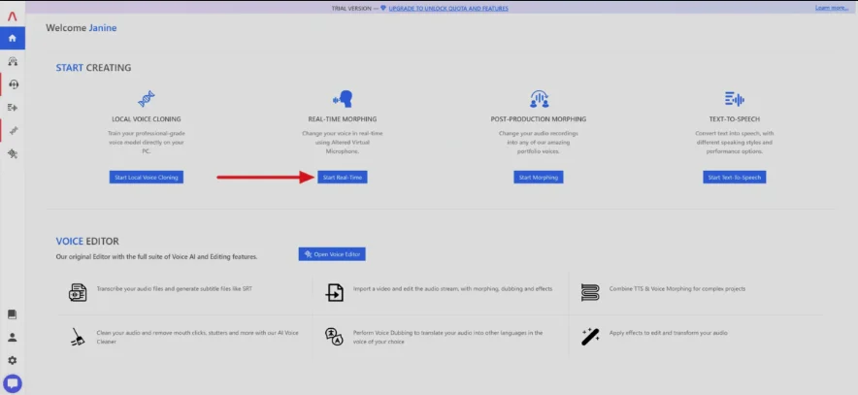Click the VOICE EDITOR heading
Image resolution: width=858 pixels, height=395 pixels.
click(87, 242)
